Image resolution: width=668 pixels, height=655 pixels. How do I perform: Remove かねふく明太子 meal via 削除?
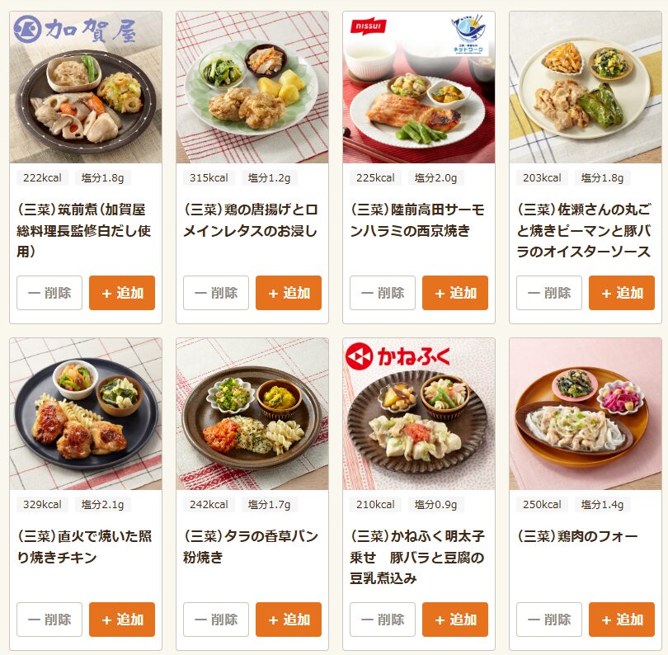click(383, 620)
